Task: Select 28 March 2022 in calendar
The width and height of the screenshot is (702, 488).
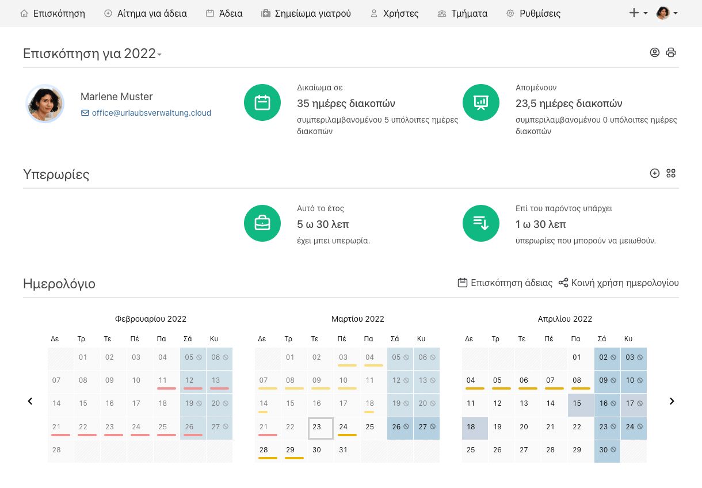Action: click(268, 451)
